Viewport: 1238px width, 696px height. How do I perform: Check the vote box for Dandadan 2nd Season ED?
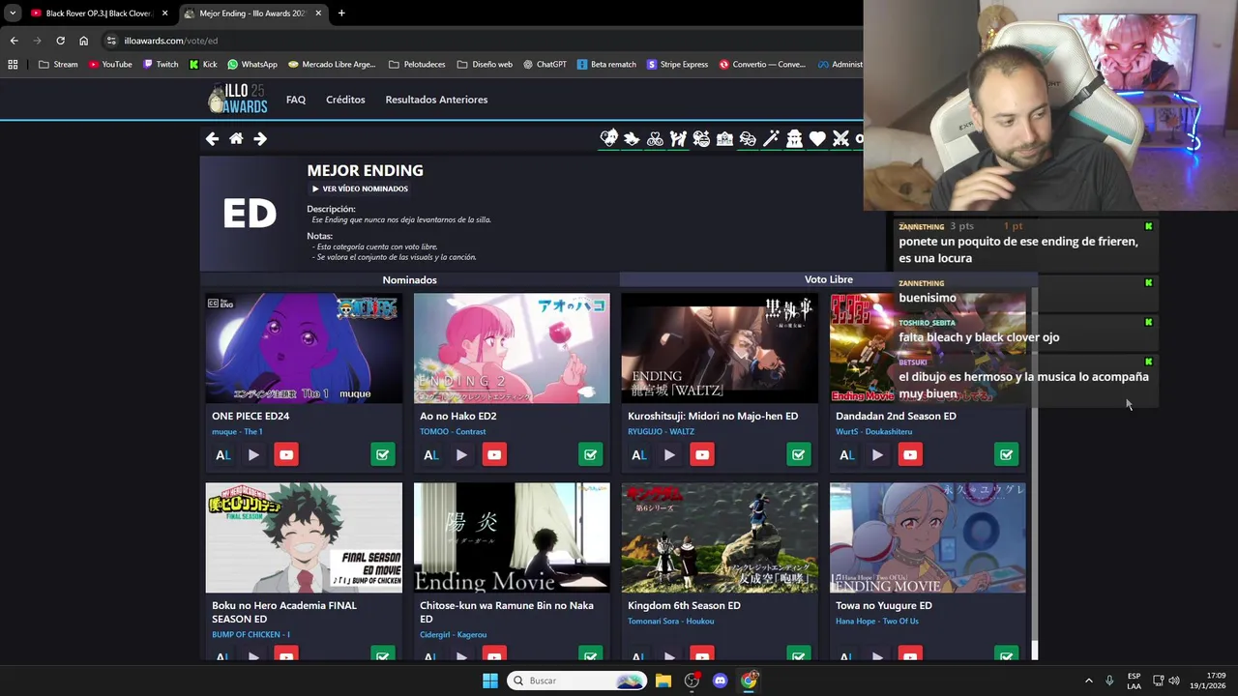(1007, 454)
